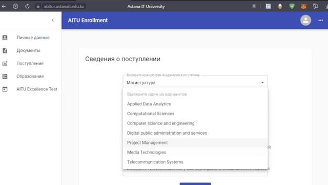
Task: Open Поступление in sidebar
Action: [x=30, y=63]
